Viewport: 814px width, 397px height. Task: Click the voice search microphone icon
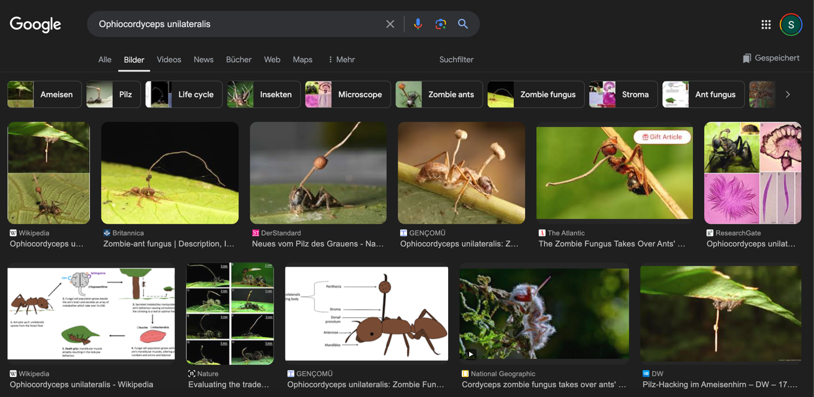pos(418,24)
